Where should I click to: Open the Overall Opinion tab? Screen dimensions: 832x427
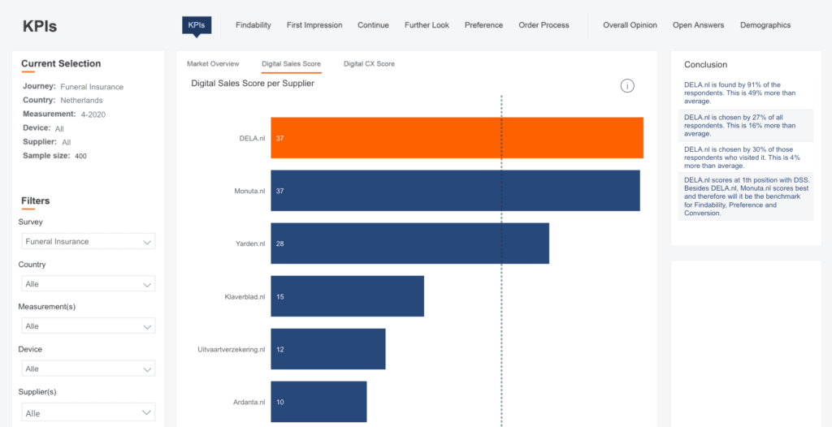pos(630,25)
